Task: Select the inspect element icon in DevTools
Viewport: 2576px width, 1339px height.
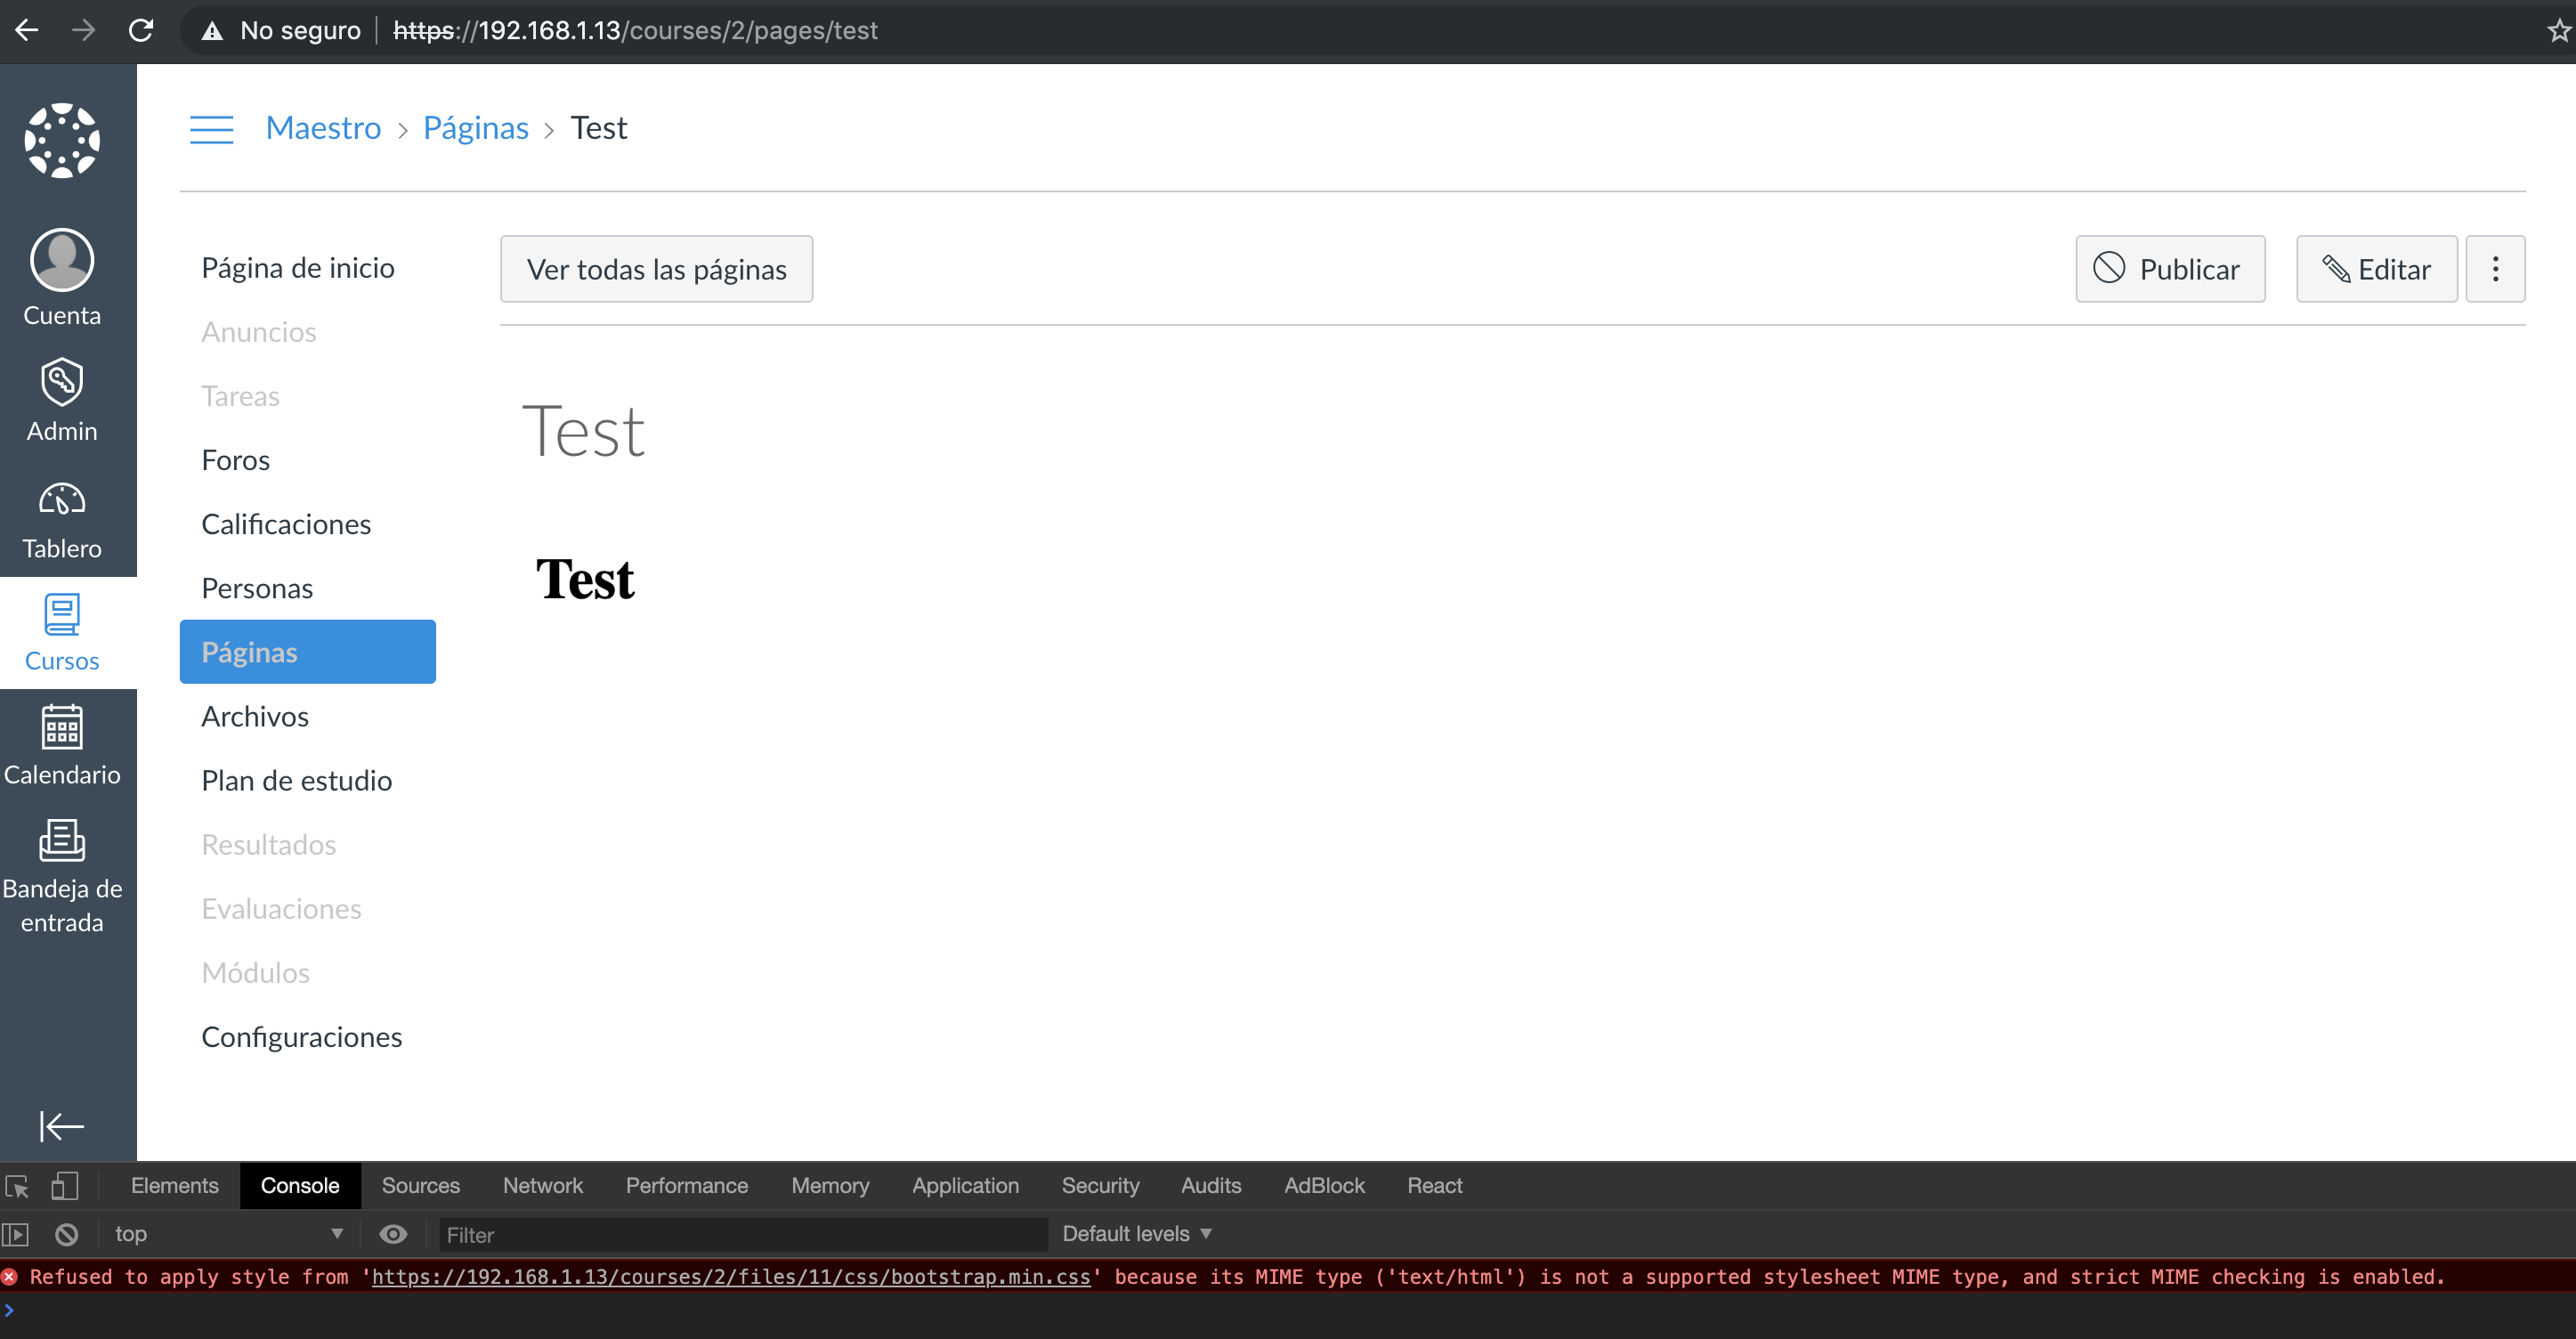Action: coord(18,1185)
